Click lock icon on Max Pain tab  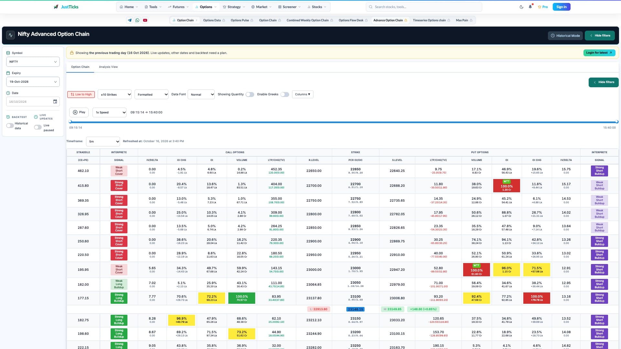pyautogui.click(x=471, y=20)
